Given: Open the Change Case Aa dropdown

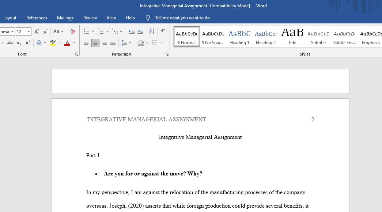Looking at the screenshot, I should (x=58, y=31).
